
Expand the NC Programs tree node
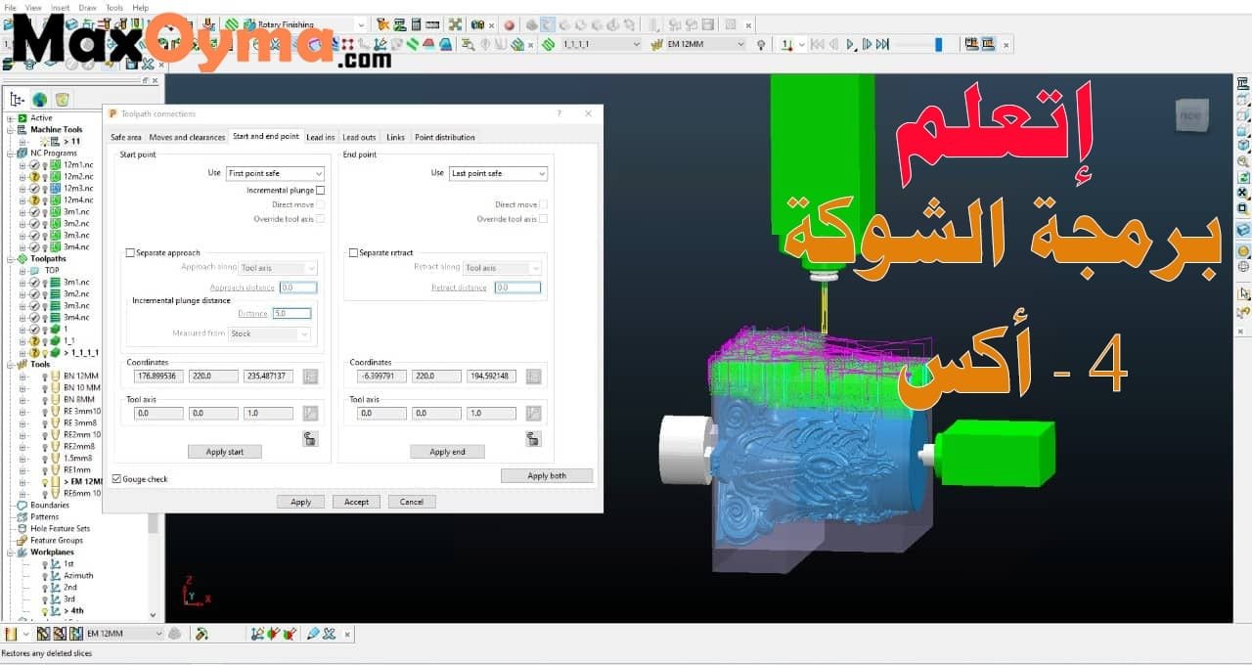pyautogui.click(x=10, y=153)
